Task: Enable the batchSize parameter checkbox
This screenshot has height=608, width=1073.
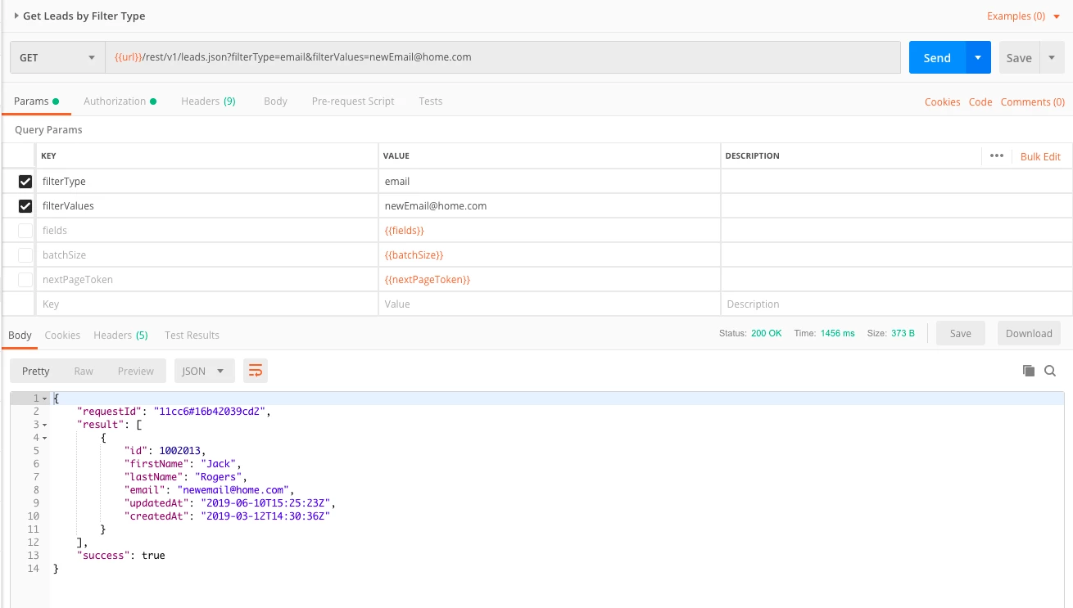Action: (25, 255)
